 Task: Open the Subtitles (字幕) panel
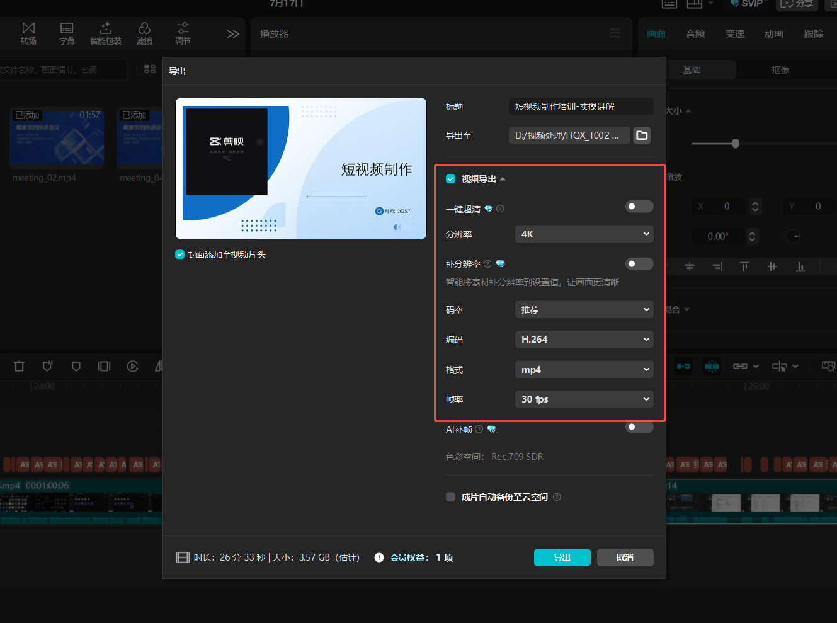click(x=67, y=33)
